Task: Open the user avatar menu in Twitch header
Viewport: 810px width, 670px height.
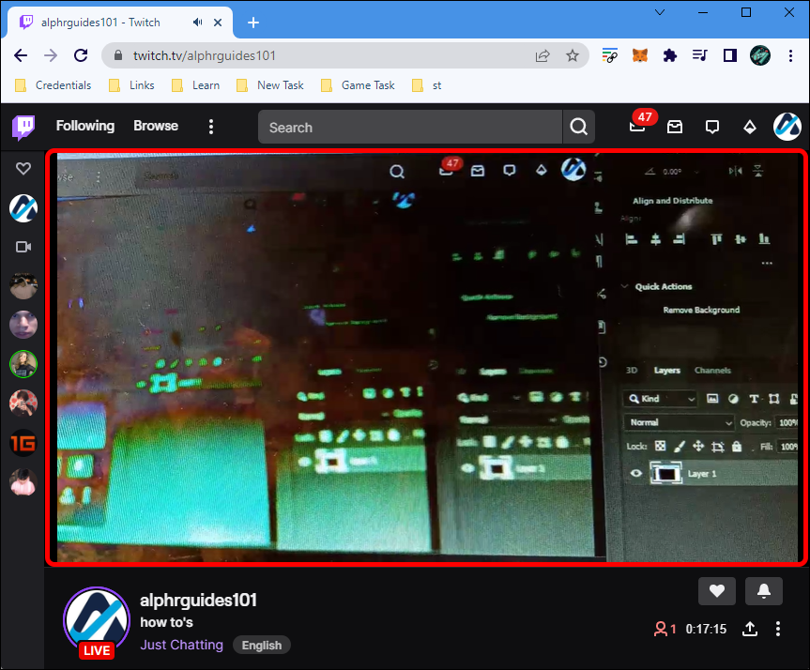Action: pyautogui.click(x=787, y=127)
